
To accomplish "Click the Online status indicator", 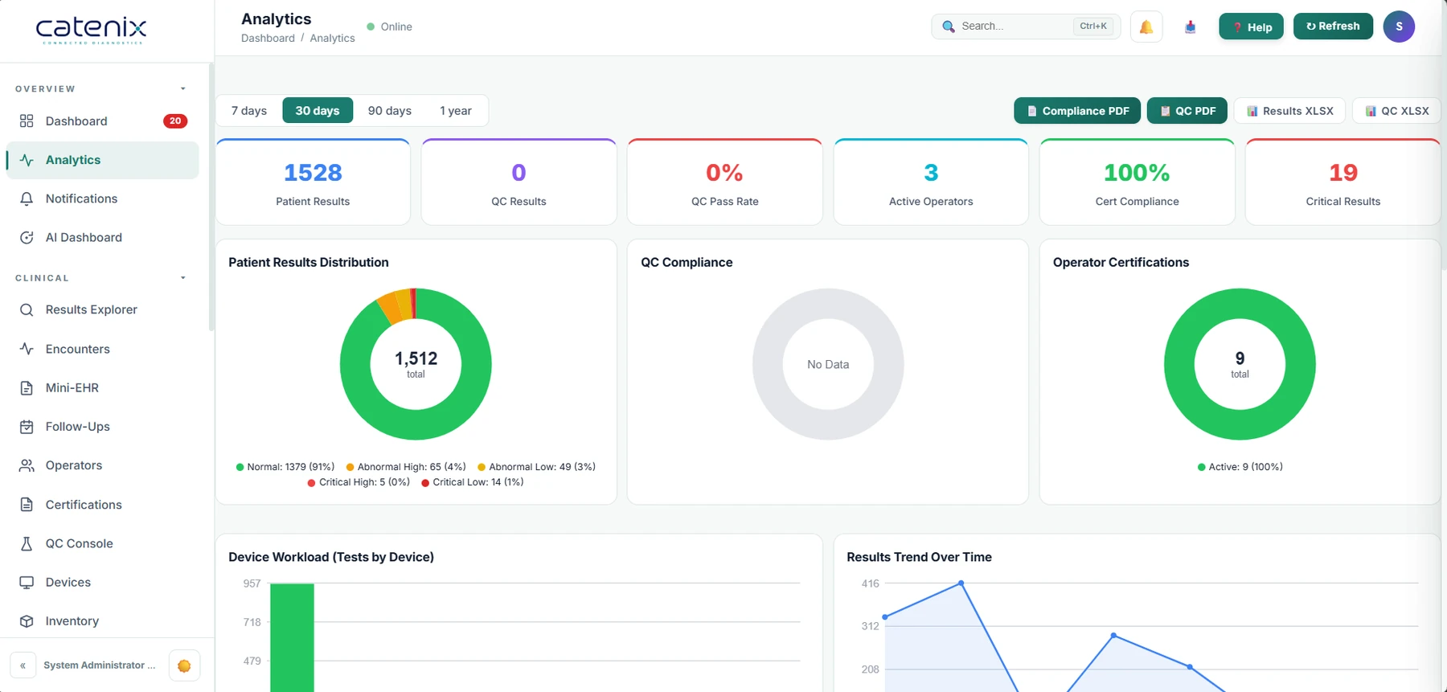I will pos(389,27).
